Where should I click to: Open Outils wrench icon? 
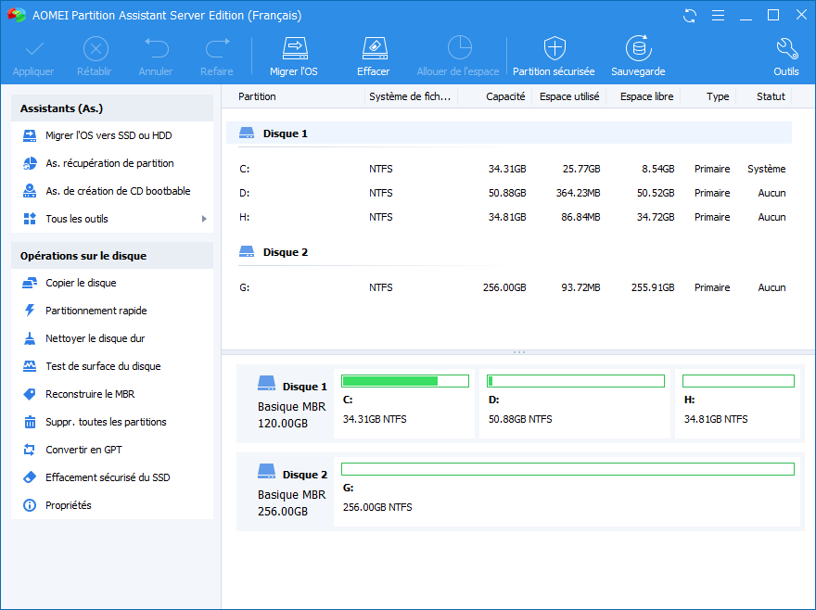[x=785, y=49]
